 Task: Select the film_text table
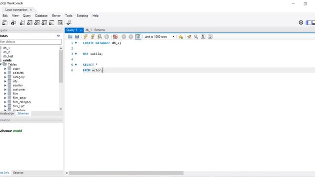coord(19,106)
